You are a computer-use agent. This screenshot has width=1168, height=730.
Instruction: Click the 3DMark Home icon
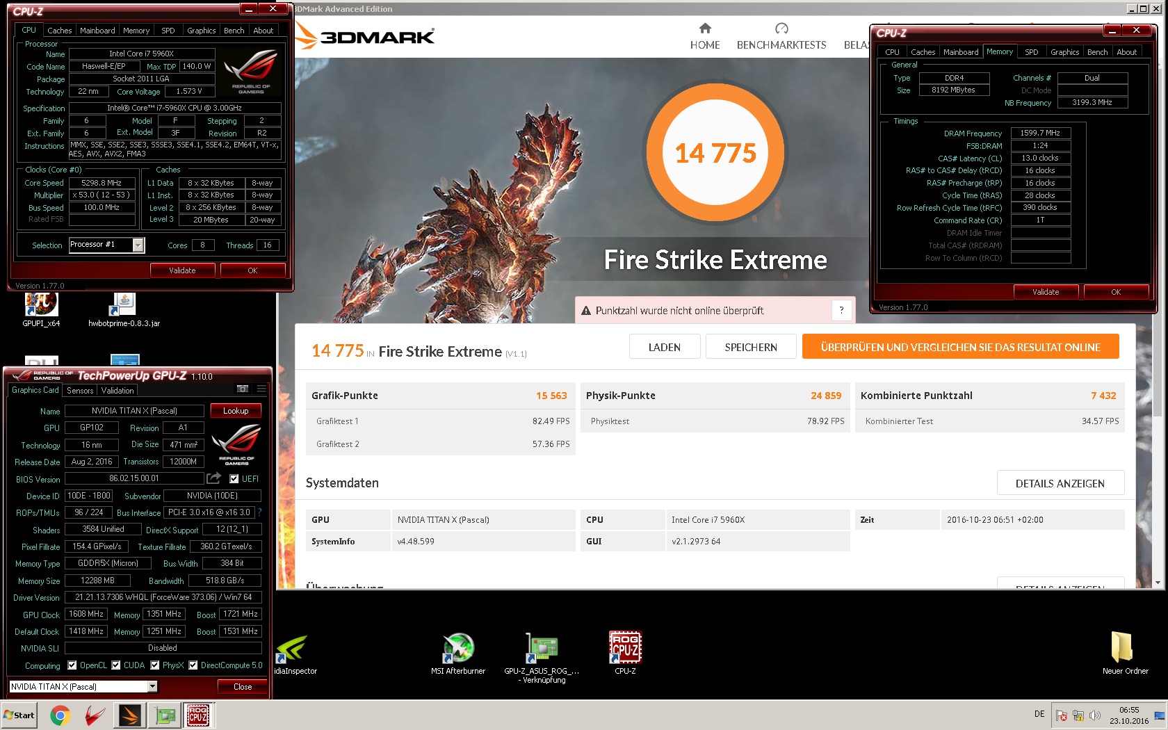click(705, 29)
